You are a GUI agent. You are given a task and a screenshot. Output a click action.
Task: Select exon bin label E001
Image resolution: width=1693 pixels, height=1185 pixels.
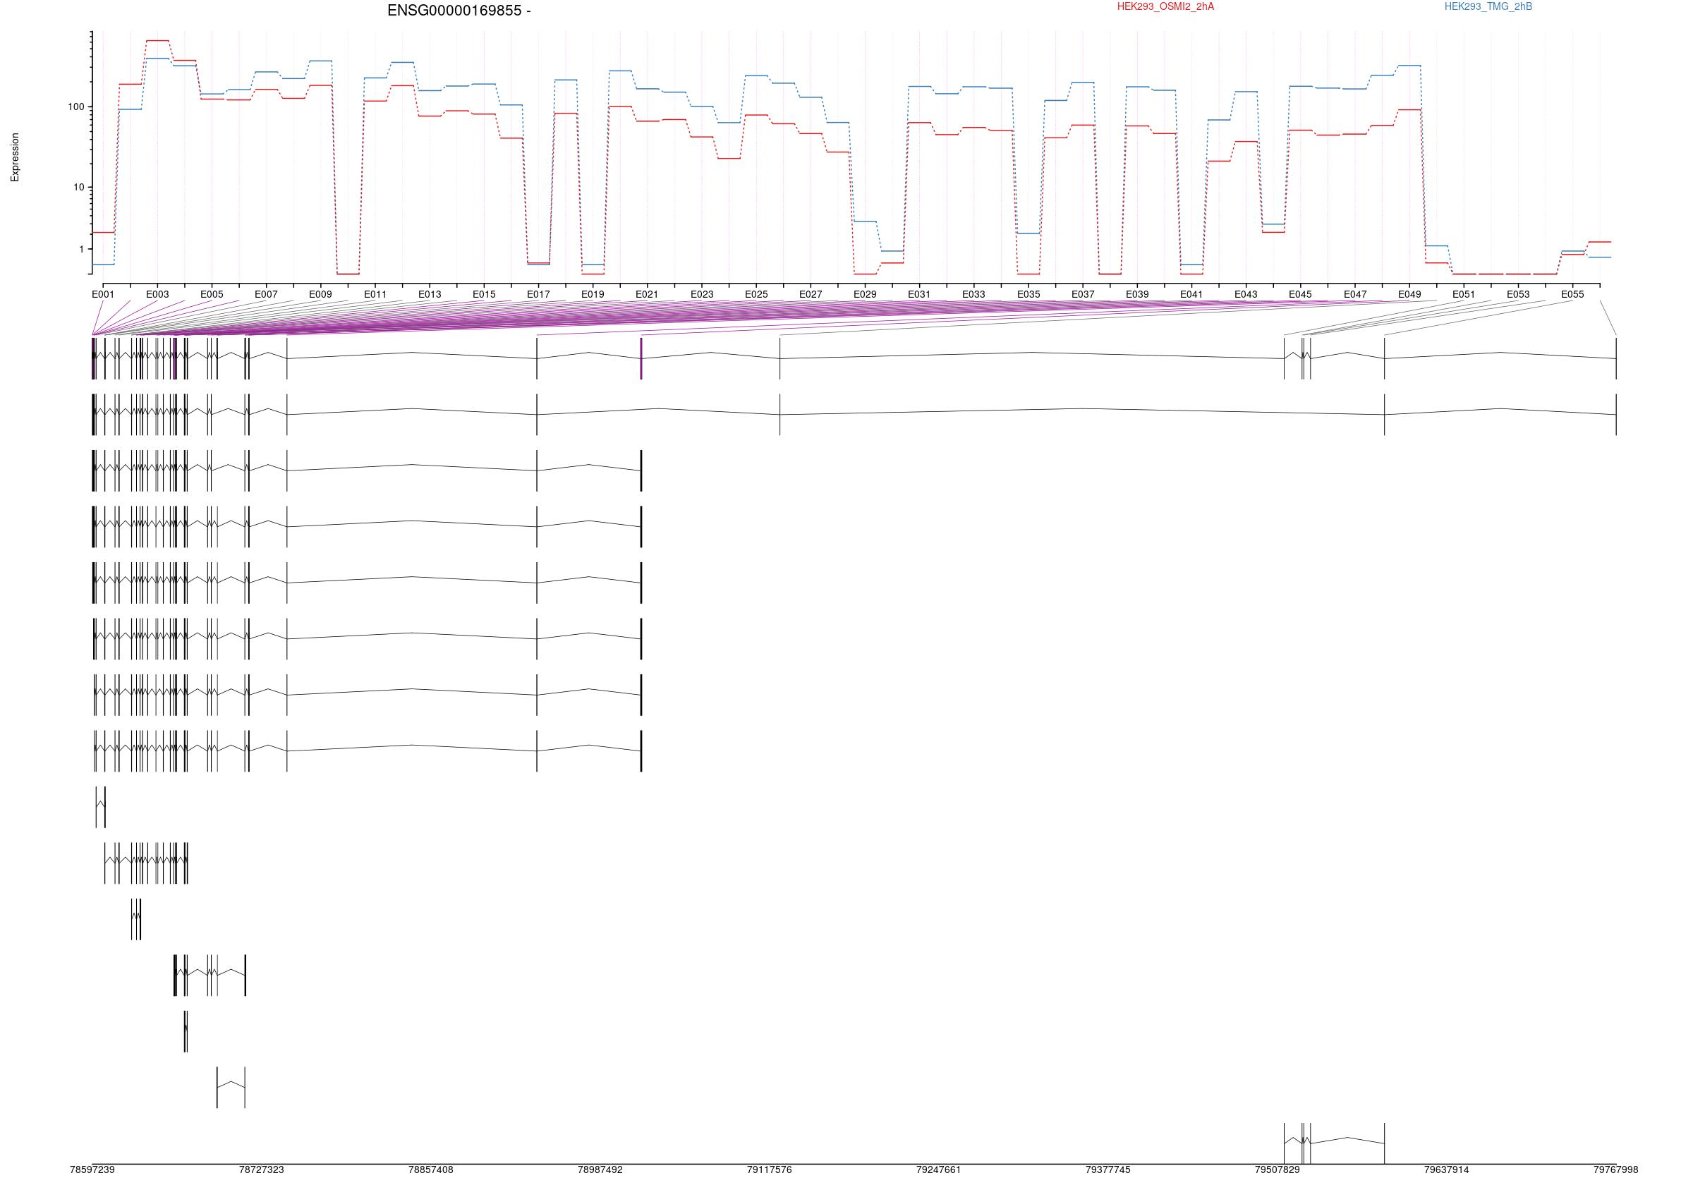point(103,294)
